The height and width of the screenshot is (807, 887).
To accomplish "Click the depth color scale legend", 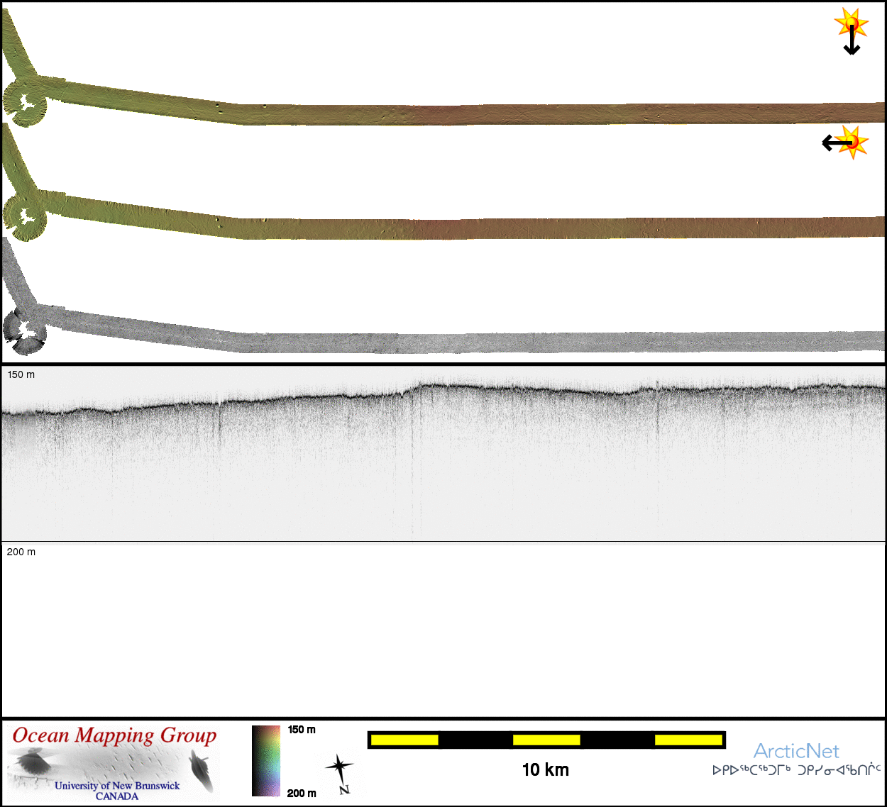I will tap(266, 760).
